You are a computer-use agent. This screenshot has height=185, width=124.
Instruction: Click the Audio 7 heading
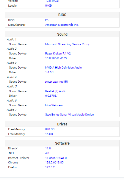click(x=12, y=110)
